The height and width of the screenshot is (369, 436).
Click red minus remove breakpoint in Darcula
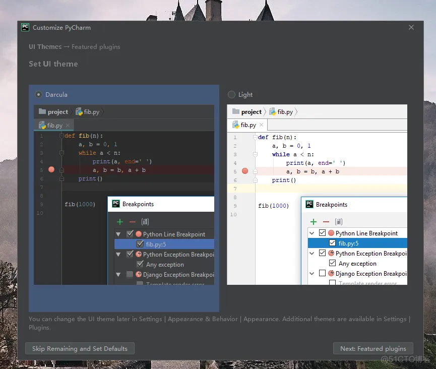click(133, 222)
